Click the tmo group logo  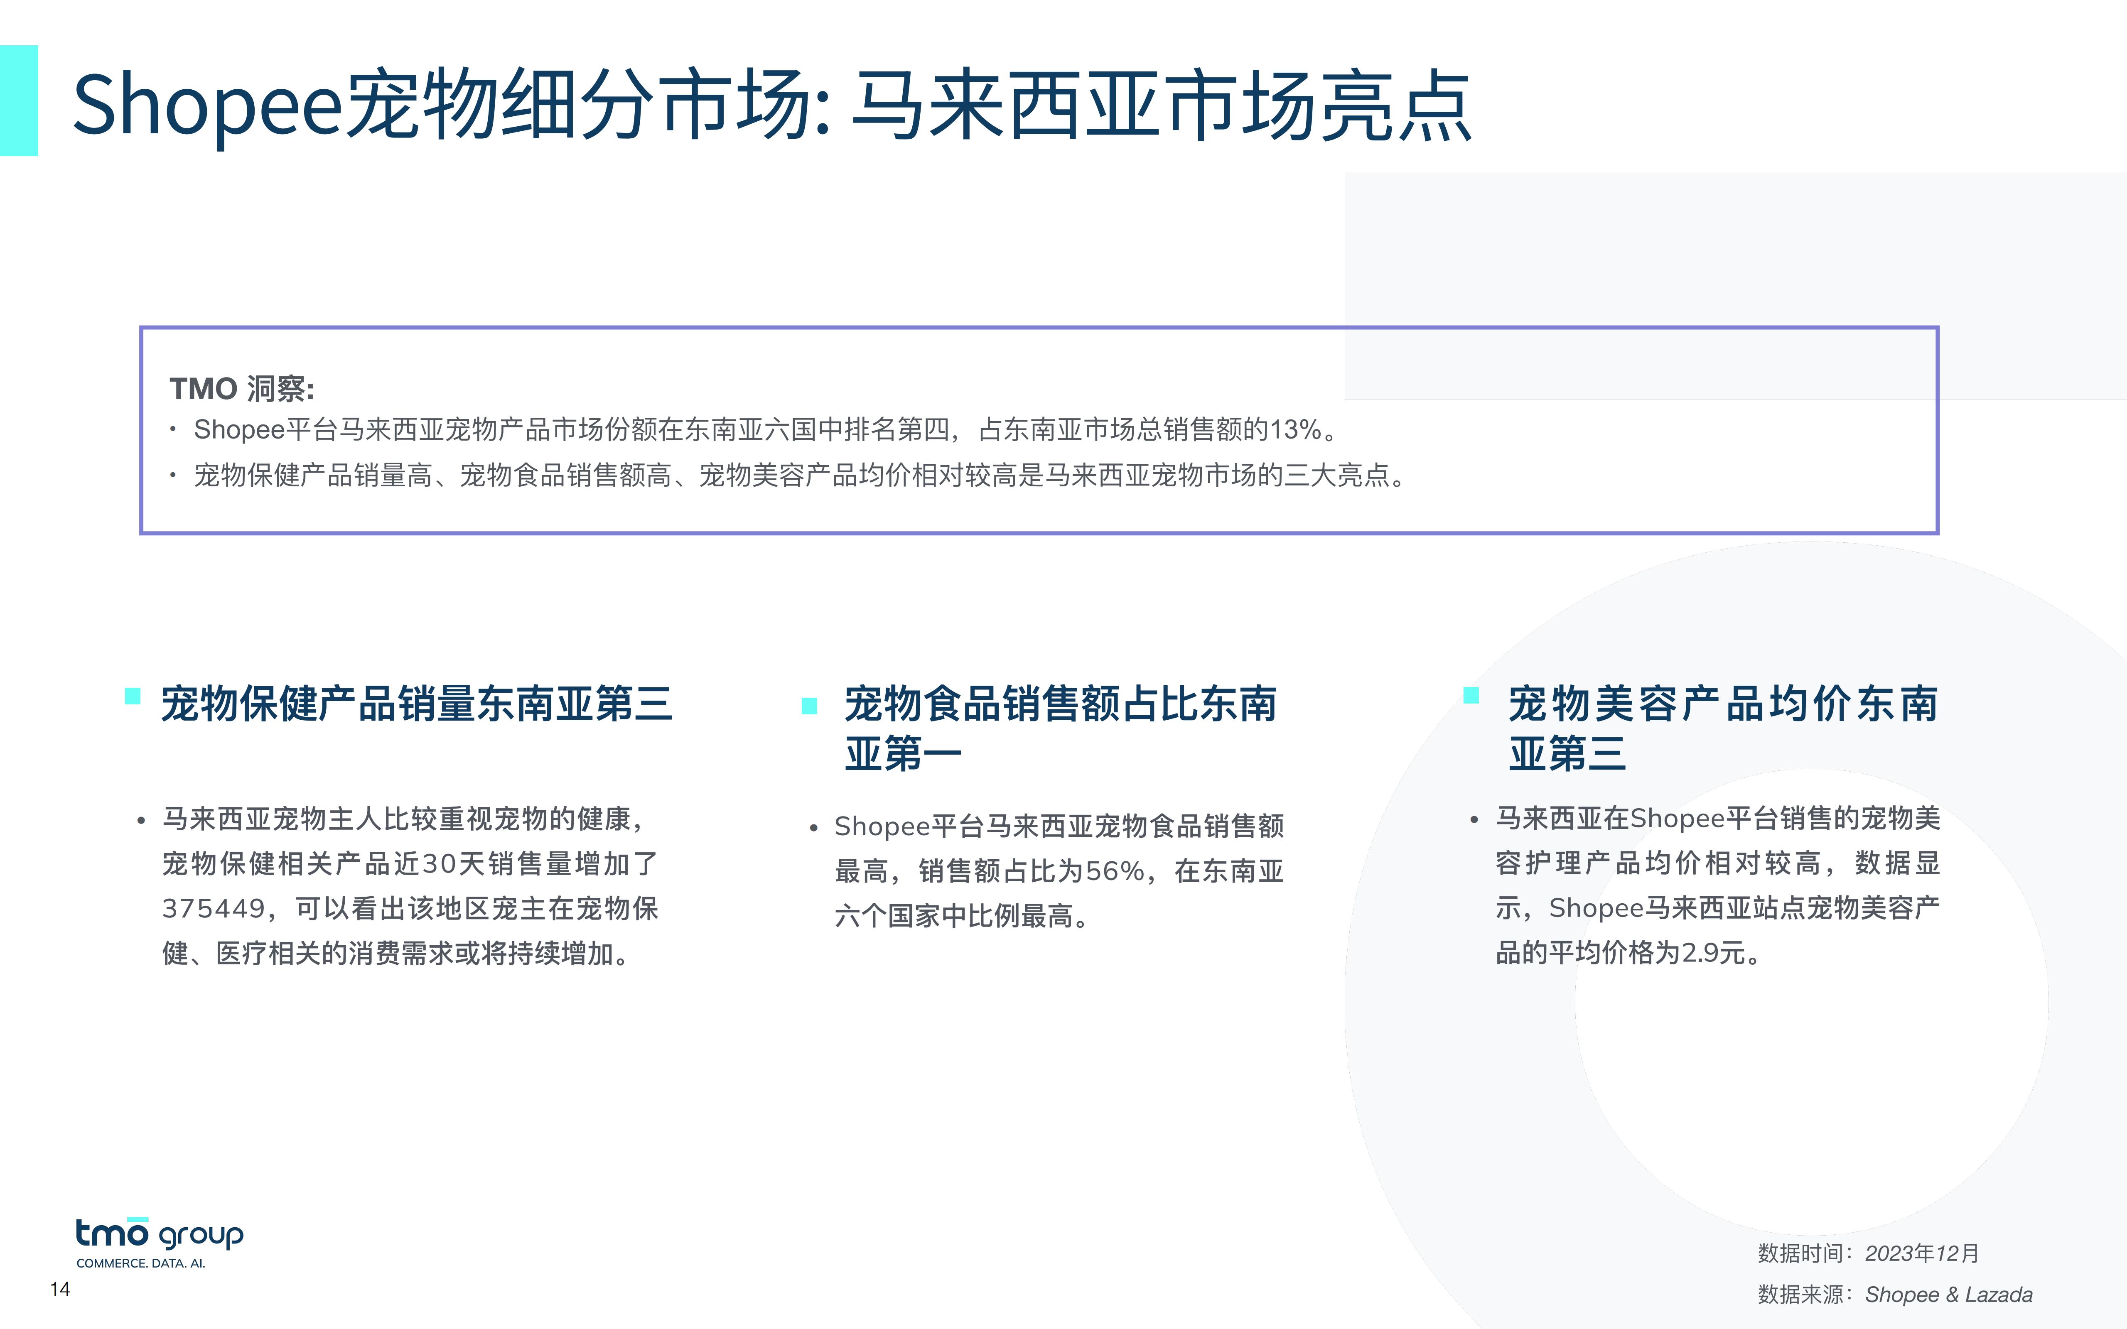point(159,1234)
